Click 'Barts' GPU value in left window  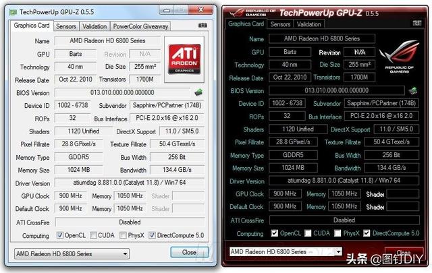click(x=76, y=54)
